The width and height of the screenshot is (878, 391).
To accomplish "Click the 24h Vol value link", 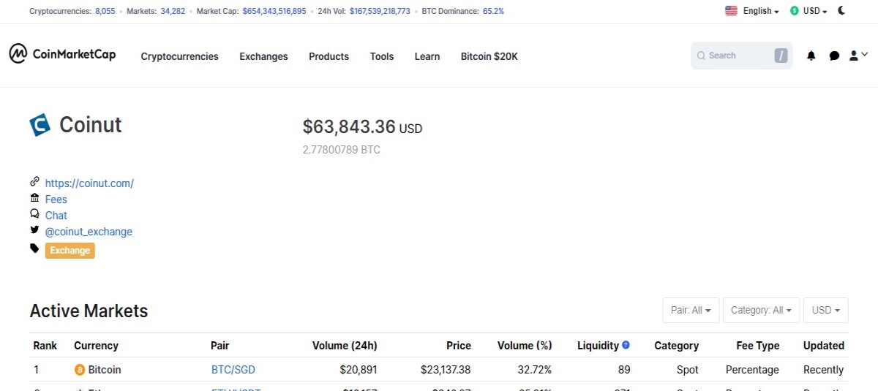I will coord(380,11).
